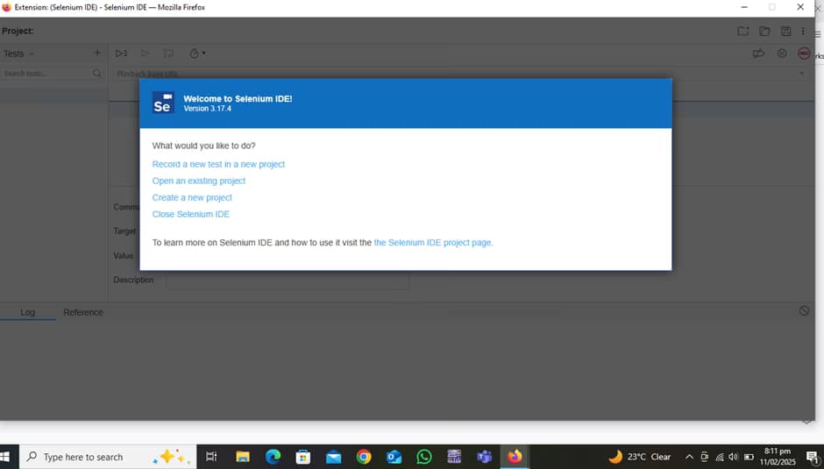Open WhatsApp from the taskbar

pos(424,457)
